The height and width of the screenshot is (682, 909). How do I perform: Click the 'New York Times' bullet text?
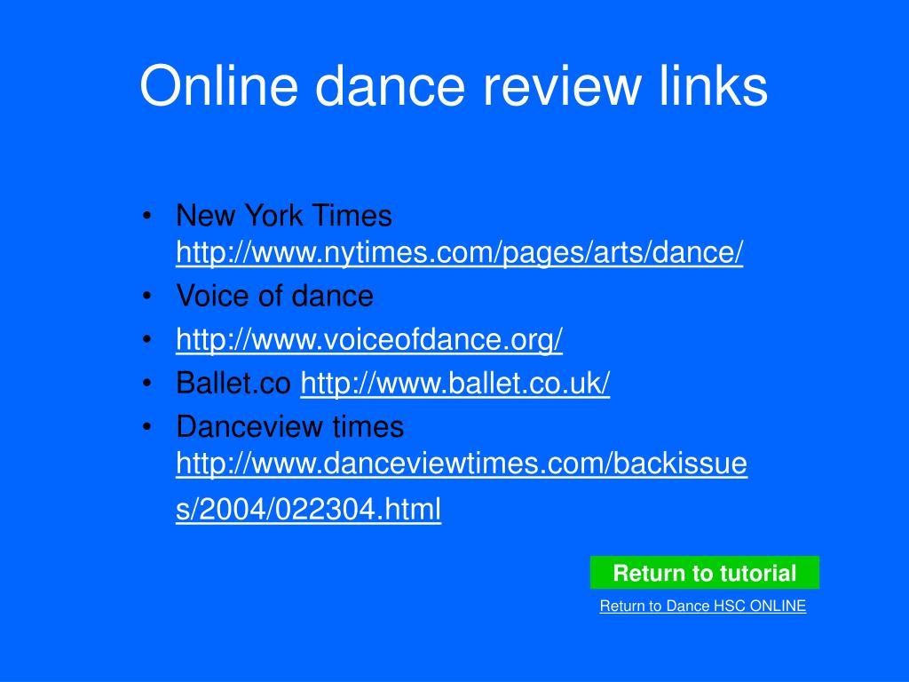(284, 216)
